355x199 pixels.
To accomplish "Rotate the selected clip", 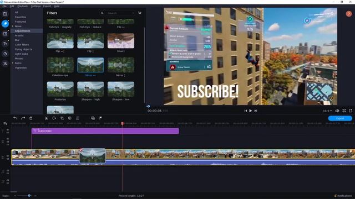I will coord(54,118).
